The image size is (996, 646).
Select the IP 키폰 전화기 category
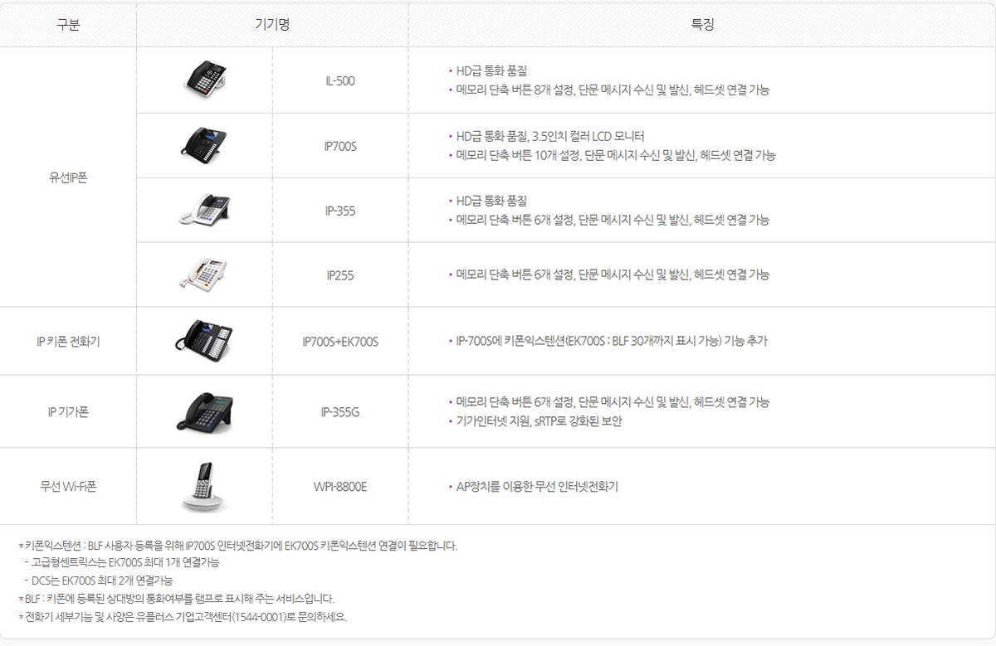click(68, 341)
